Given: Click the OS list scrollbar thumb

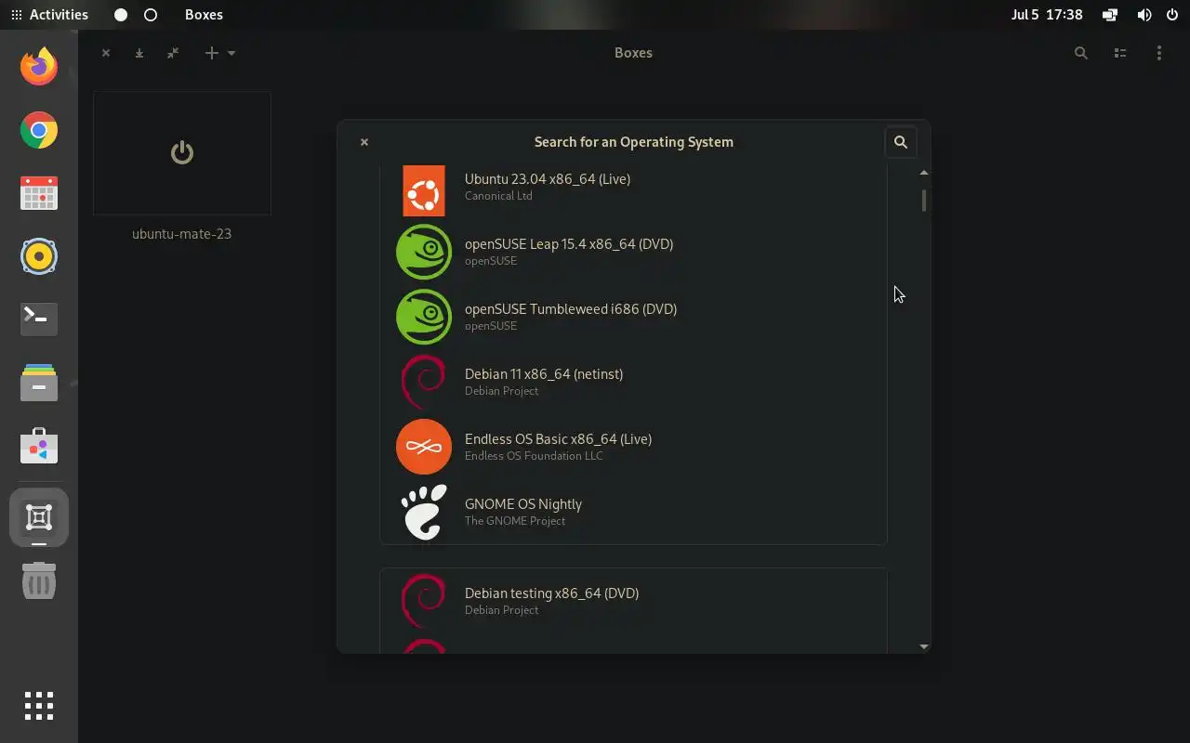Looking at the screenshot, I should (x=924, y=201).
